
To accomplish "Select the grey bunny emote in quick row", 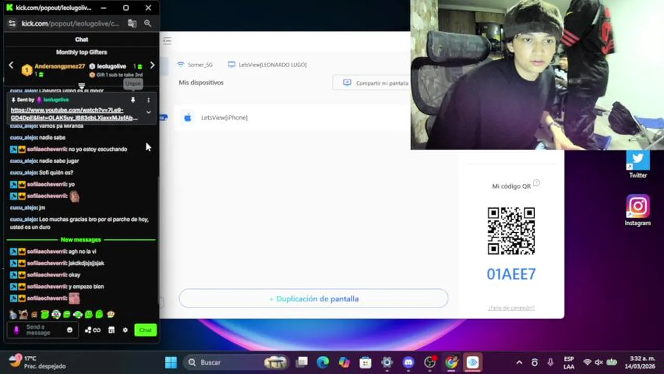I will point(12,314).
